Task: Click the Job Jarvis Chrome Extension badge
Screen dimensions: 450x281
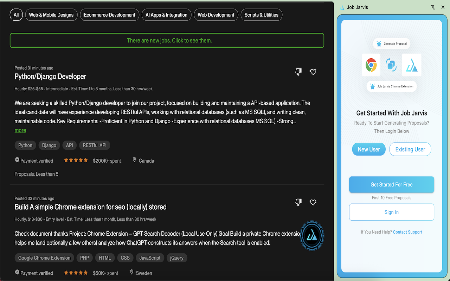Action: coord(392,86)
